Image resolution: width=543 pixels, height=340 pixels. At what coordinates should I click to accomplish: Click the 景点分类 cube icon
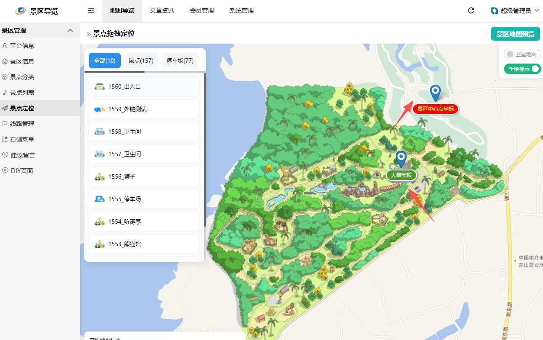[5, 77]
